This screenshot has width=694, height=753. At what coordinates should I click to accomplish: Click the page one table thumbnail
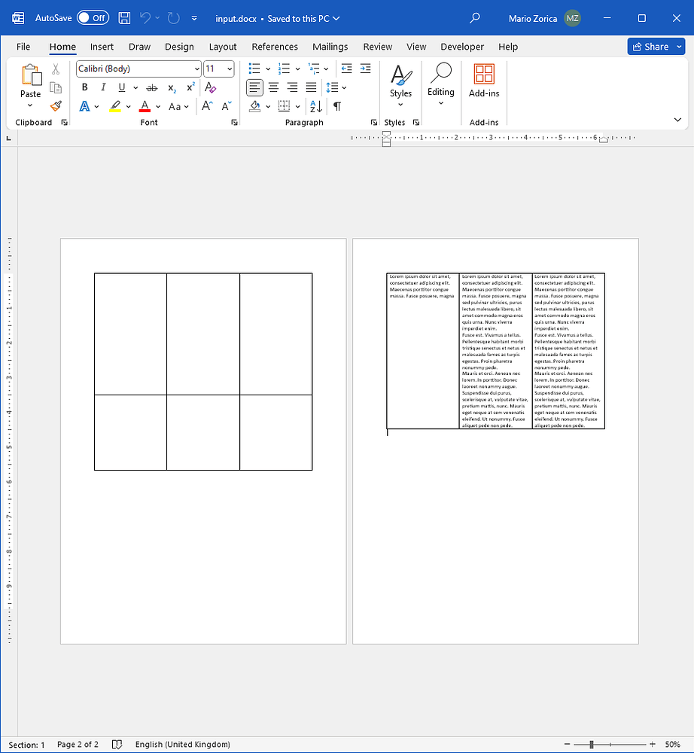203,372
